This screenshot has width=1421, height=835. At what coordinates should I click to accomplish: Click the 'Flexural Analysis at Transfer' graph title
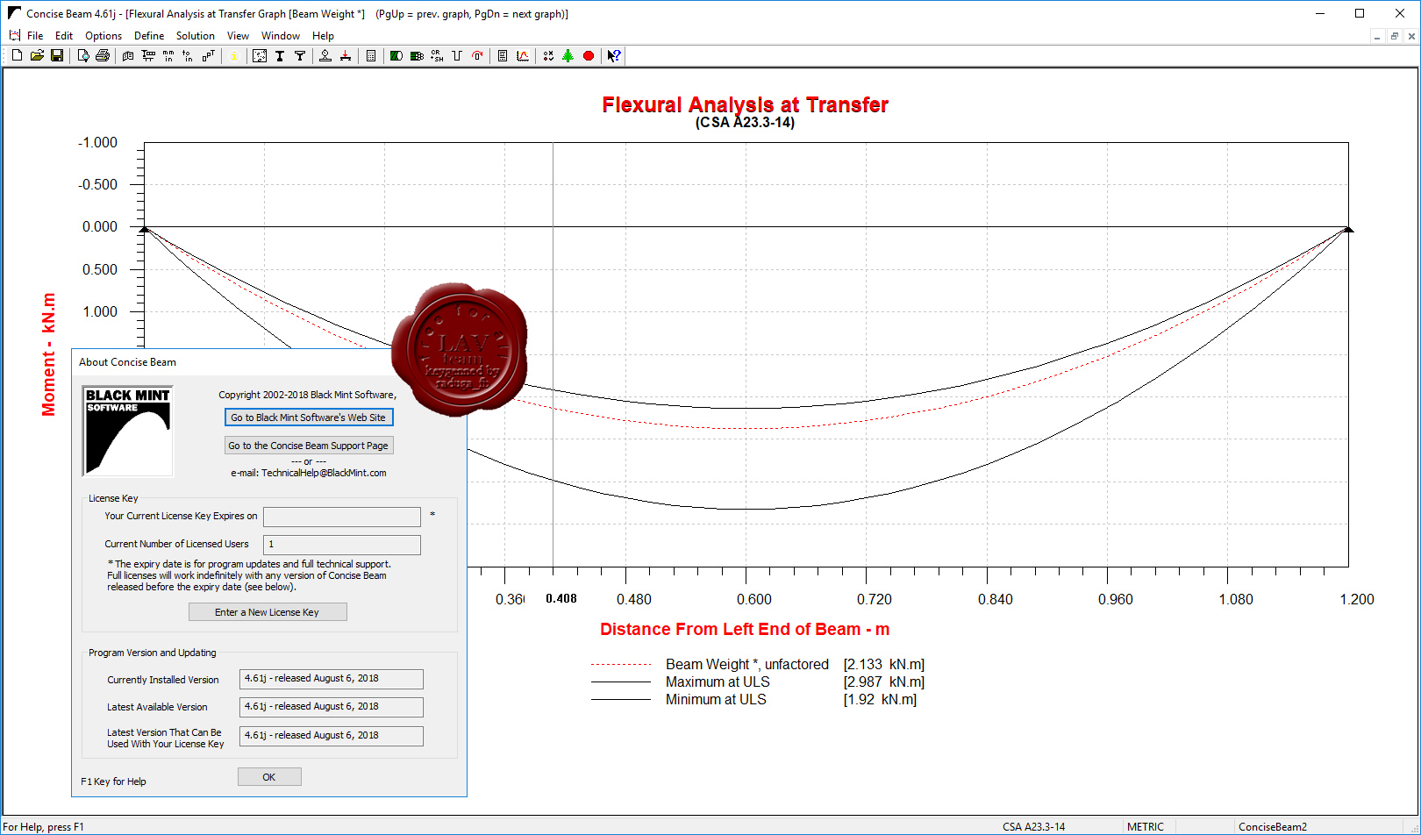(745, 104)
